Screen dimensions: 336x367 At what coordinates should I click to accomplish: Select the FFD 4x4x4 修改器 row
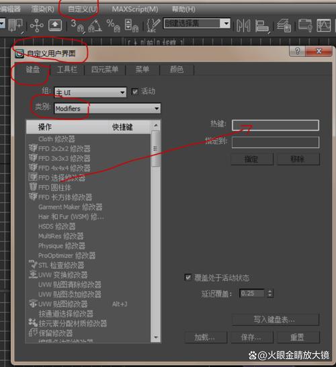click(89, 168)
